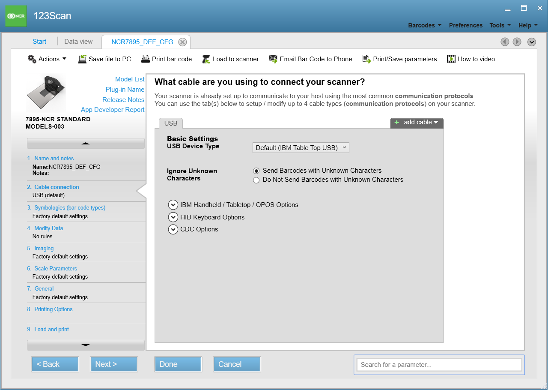
Task: Click How to video film icon
Action: (451, 59)
